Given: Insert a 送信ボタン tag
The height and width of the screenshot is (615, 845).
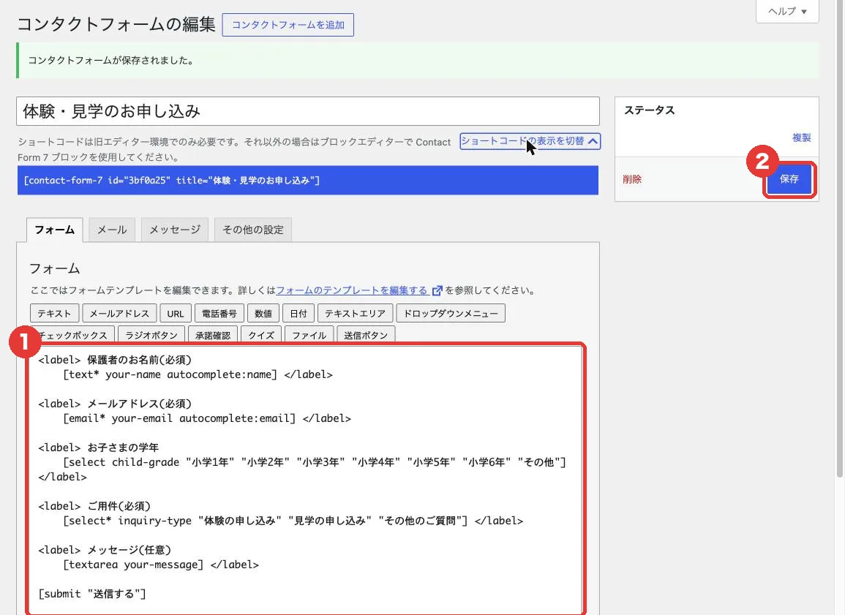Looking at the screenshot, I should (366, 334).
